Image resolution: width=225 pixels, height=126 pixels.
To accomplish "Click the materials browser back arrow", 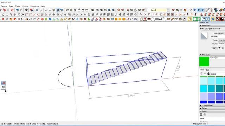I will click(x=201, y=73).
